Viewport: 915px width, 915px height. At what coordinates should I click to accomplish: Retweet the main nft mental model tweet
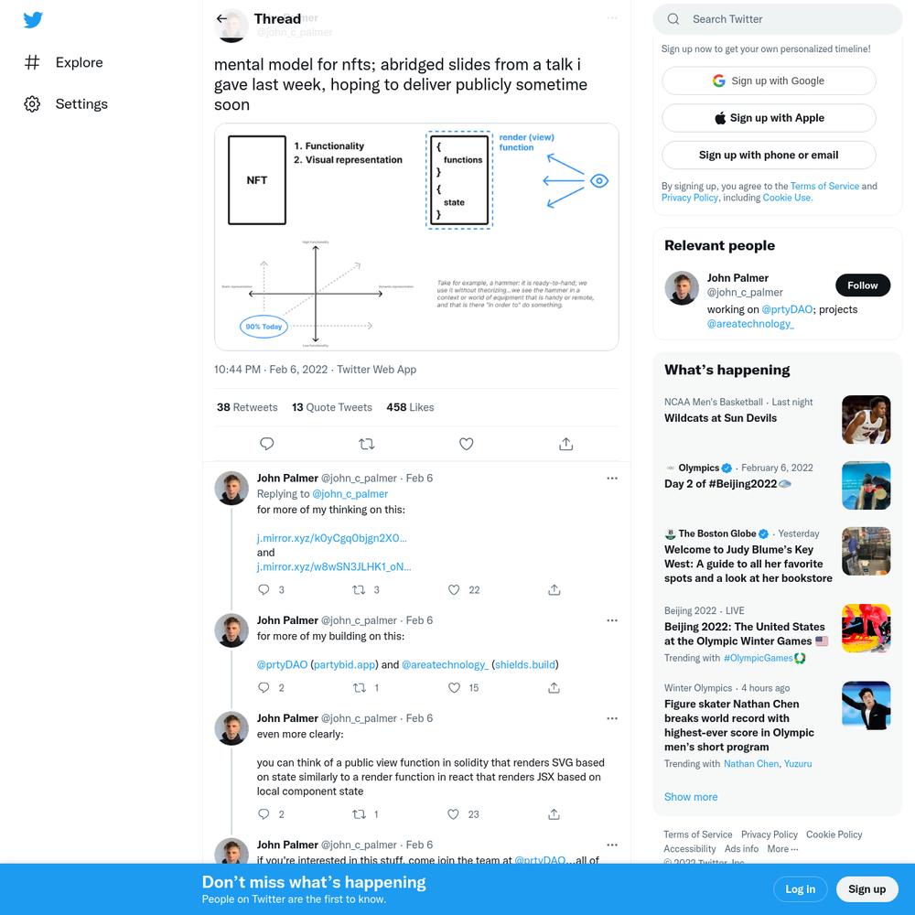coord(367,444)
